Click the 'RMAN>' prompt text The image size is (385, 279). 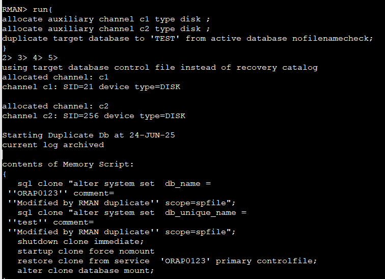click(x=15, y=10)
